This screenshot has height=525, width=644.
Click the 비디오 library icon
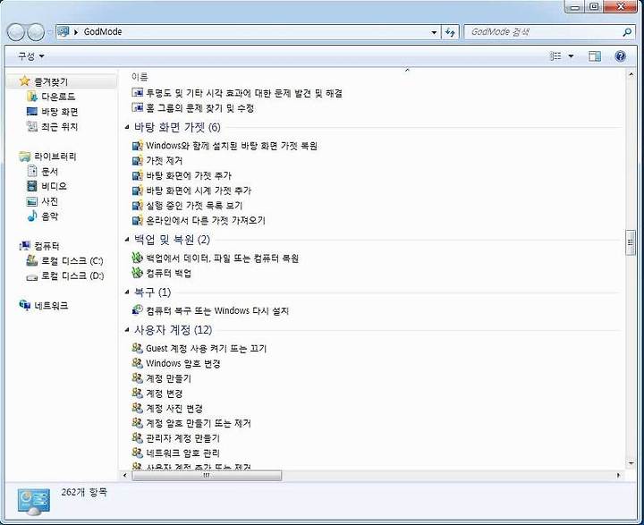tap(31, 186)
